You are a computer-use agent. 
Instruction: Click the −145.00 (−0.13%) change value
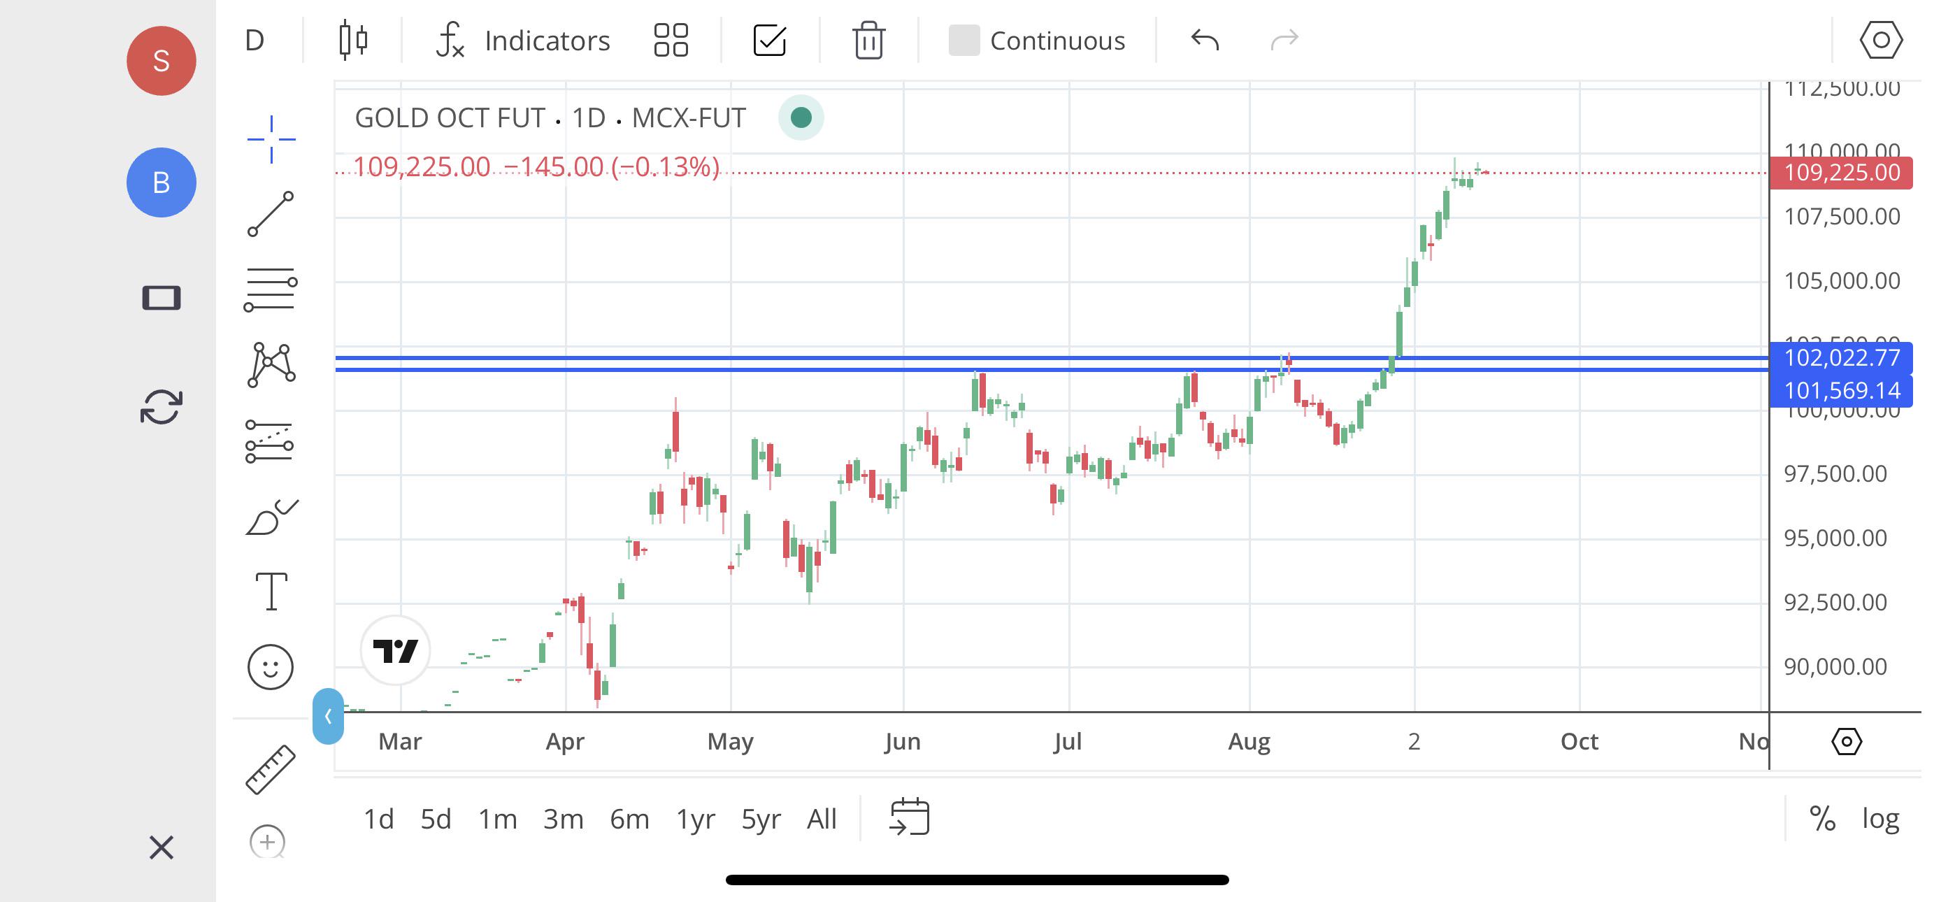pyautogui.click(x=612, y=166)
